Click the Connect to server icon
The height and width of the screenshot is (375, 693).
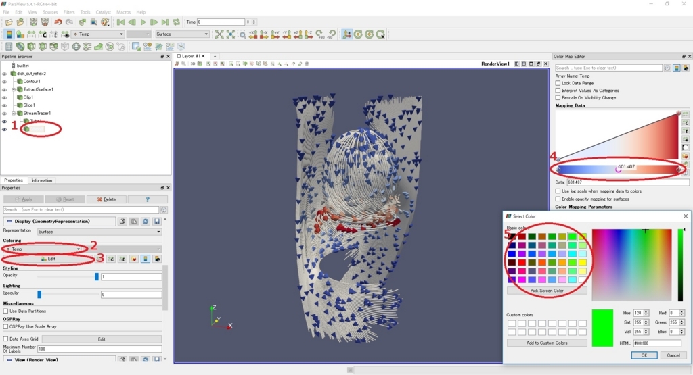coord(34,22)
